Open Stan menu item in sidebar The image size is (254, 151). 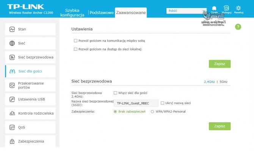click(30, 29)
